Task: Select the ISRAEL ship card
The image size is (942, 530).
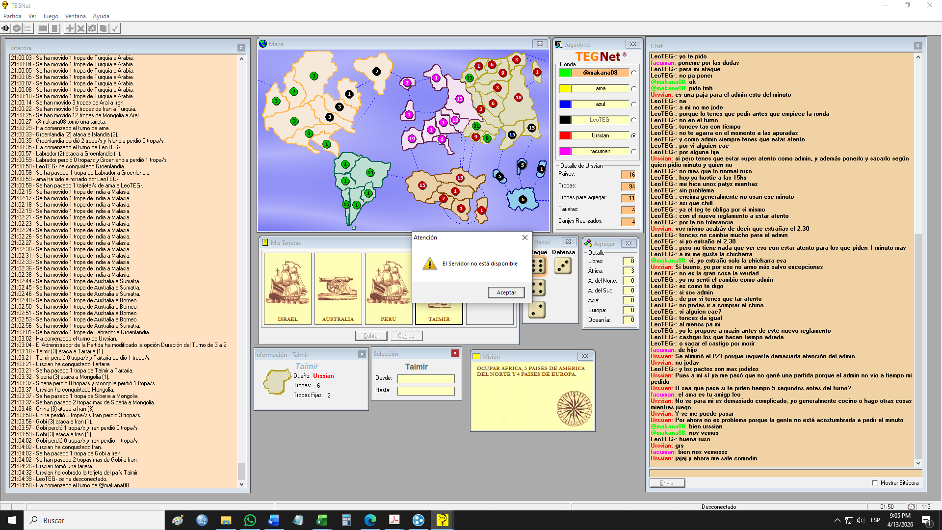Action: coord(288,289)
